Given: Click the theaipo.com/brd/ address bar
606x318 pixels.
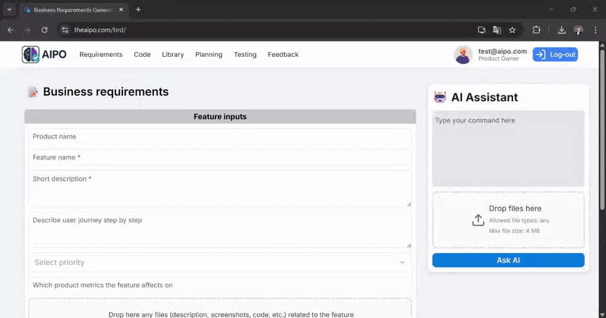Looking at the screenshot, I should 100,30.
